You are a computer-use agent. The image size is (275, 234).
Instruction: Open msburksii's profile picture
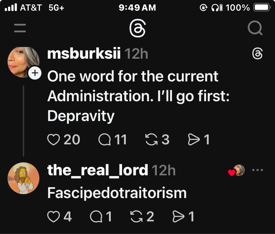(x=23, y=62)
